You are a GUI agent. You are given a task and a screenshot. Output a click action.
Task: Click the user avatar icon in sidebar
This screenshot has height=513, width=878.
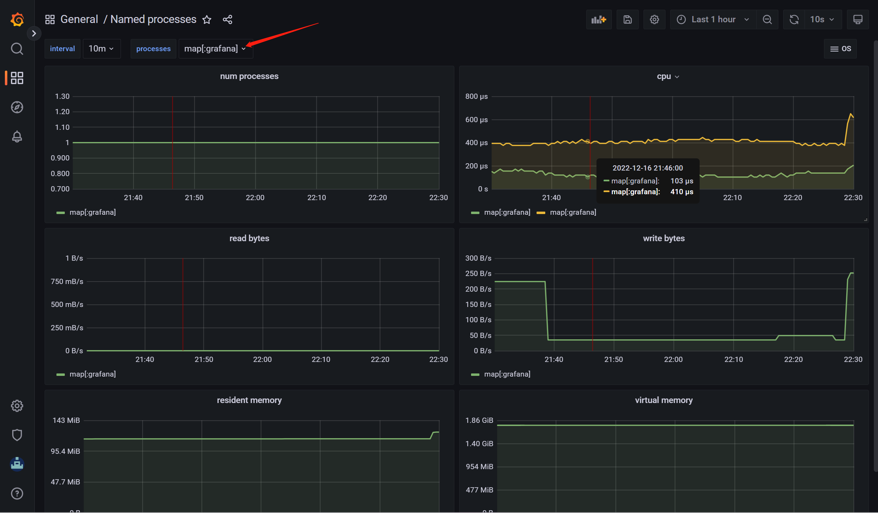pyautogui.click(x=17, y=464)
